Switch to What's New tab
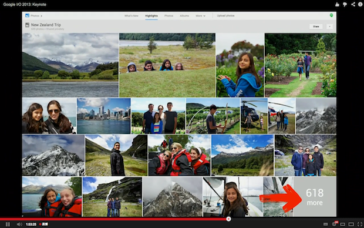This screenshot has height=228, width=364. 131,16
